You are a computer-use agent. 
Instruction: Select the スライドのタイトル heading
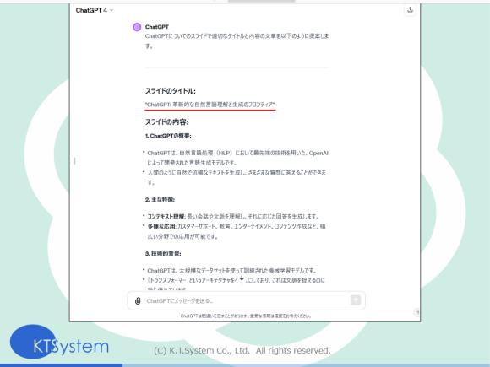171,91
